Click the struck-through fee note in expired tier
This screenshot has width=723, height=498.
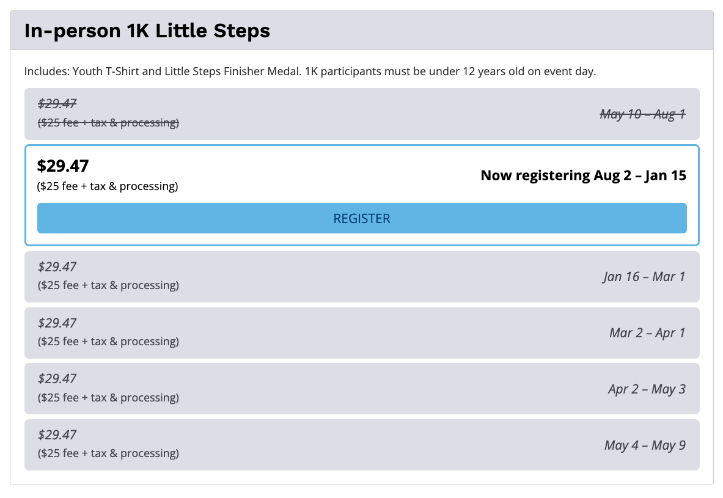click(108, 123)
